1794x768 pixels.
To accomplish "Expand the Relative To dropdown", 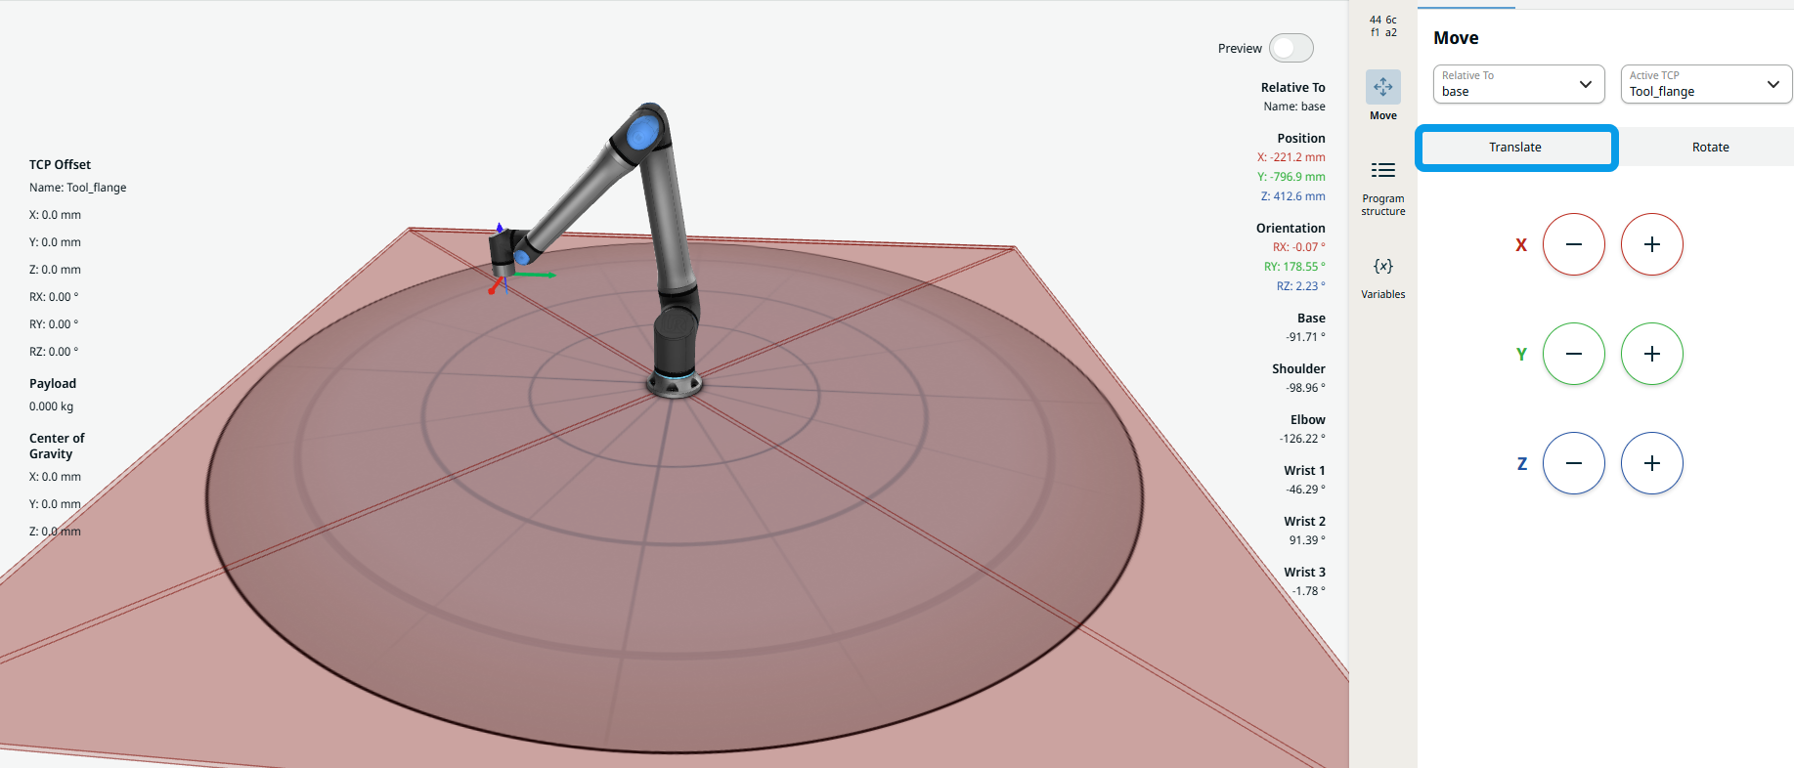I will (1518, 84).
